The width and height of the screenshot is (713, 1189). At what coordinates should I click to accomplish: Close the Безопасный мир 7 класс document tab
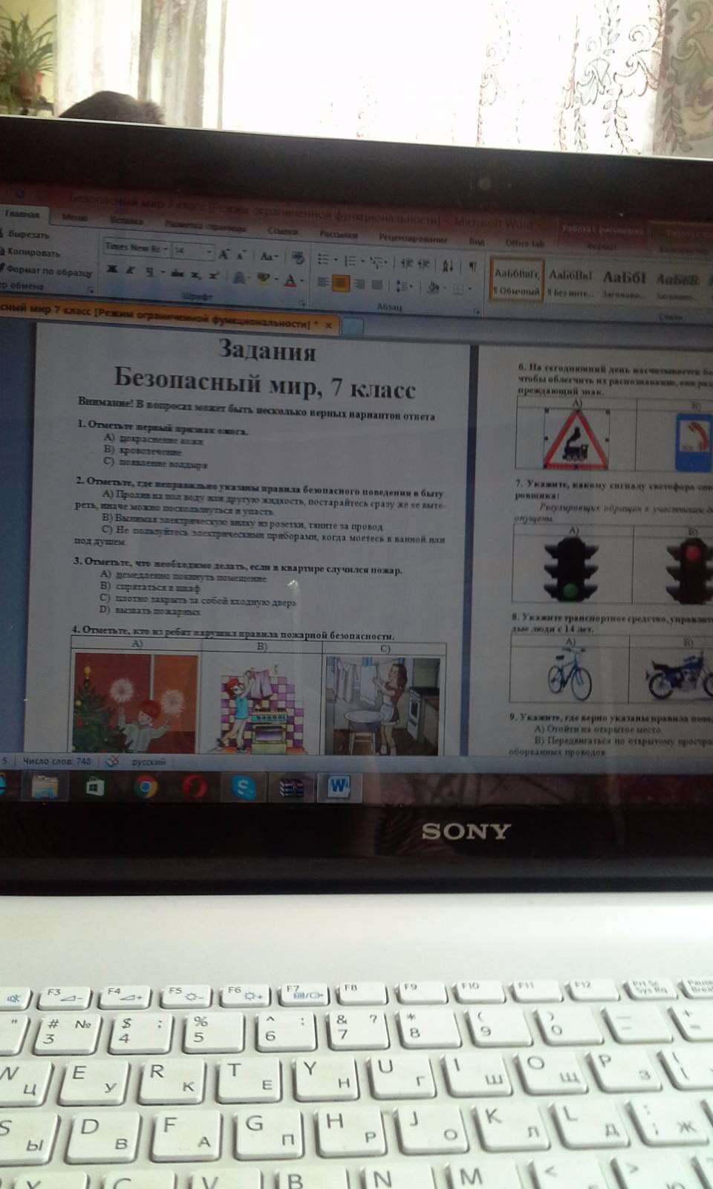pyautogui.click(x=328, y=325)
